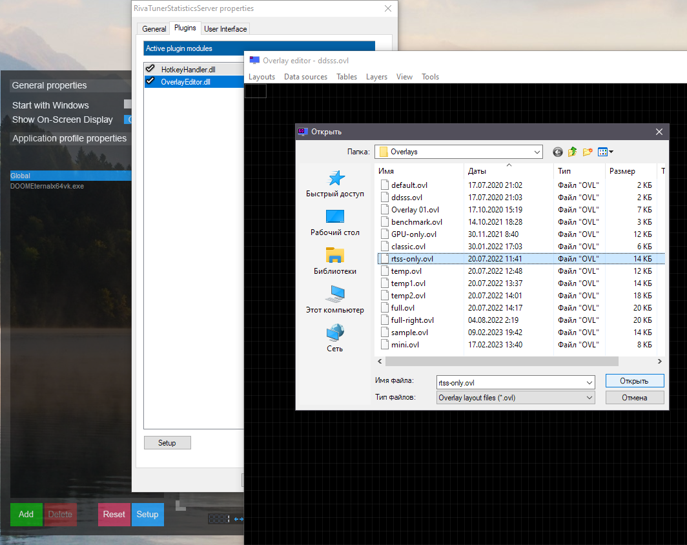Go back with the round arrow icon

click(557, 152)
